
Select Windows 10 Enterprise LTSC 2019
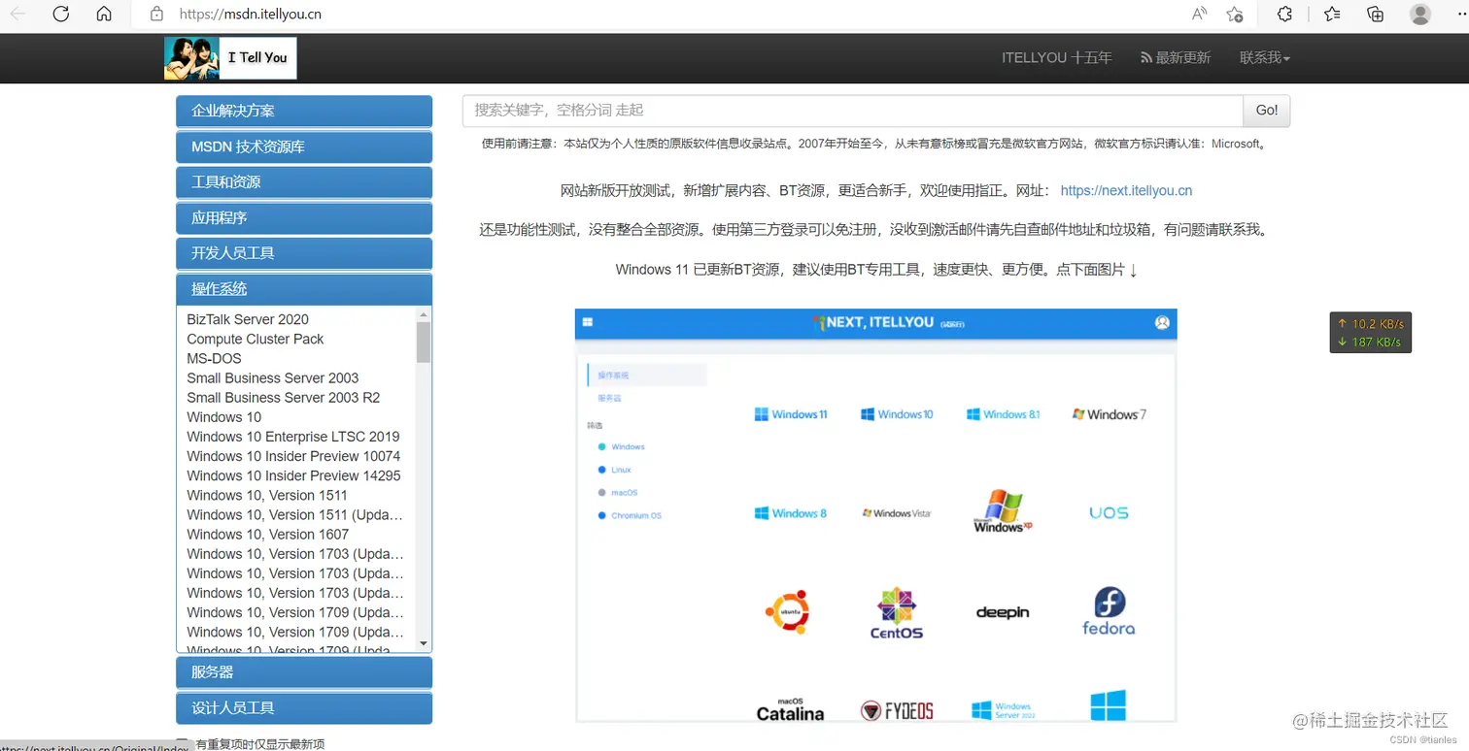coord(293,437)
